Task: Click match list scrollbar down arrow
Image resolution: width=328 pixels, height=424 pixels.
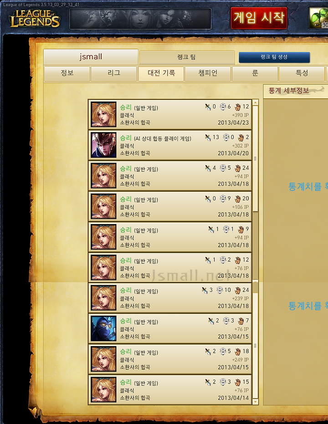Action: pyautogui.click(x=255, y=402)
